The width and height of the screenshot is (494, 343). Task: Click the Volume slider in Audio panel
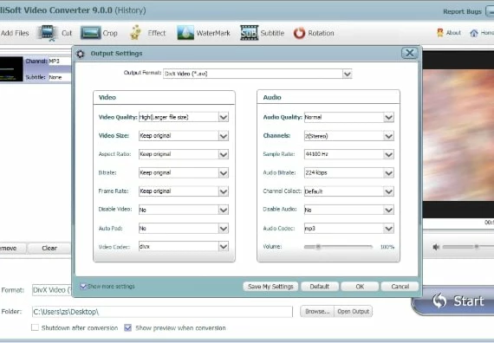338,247
